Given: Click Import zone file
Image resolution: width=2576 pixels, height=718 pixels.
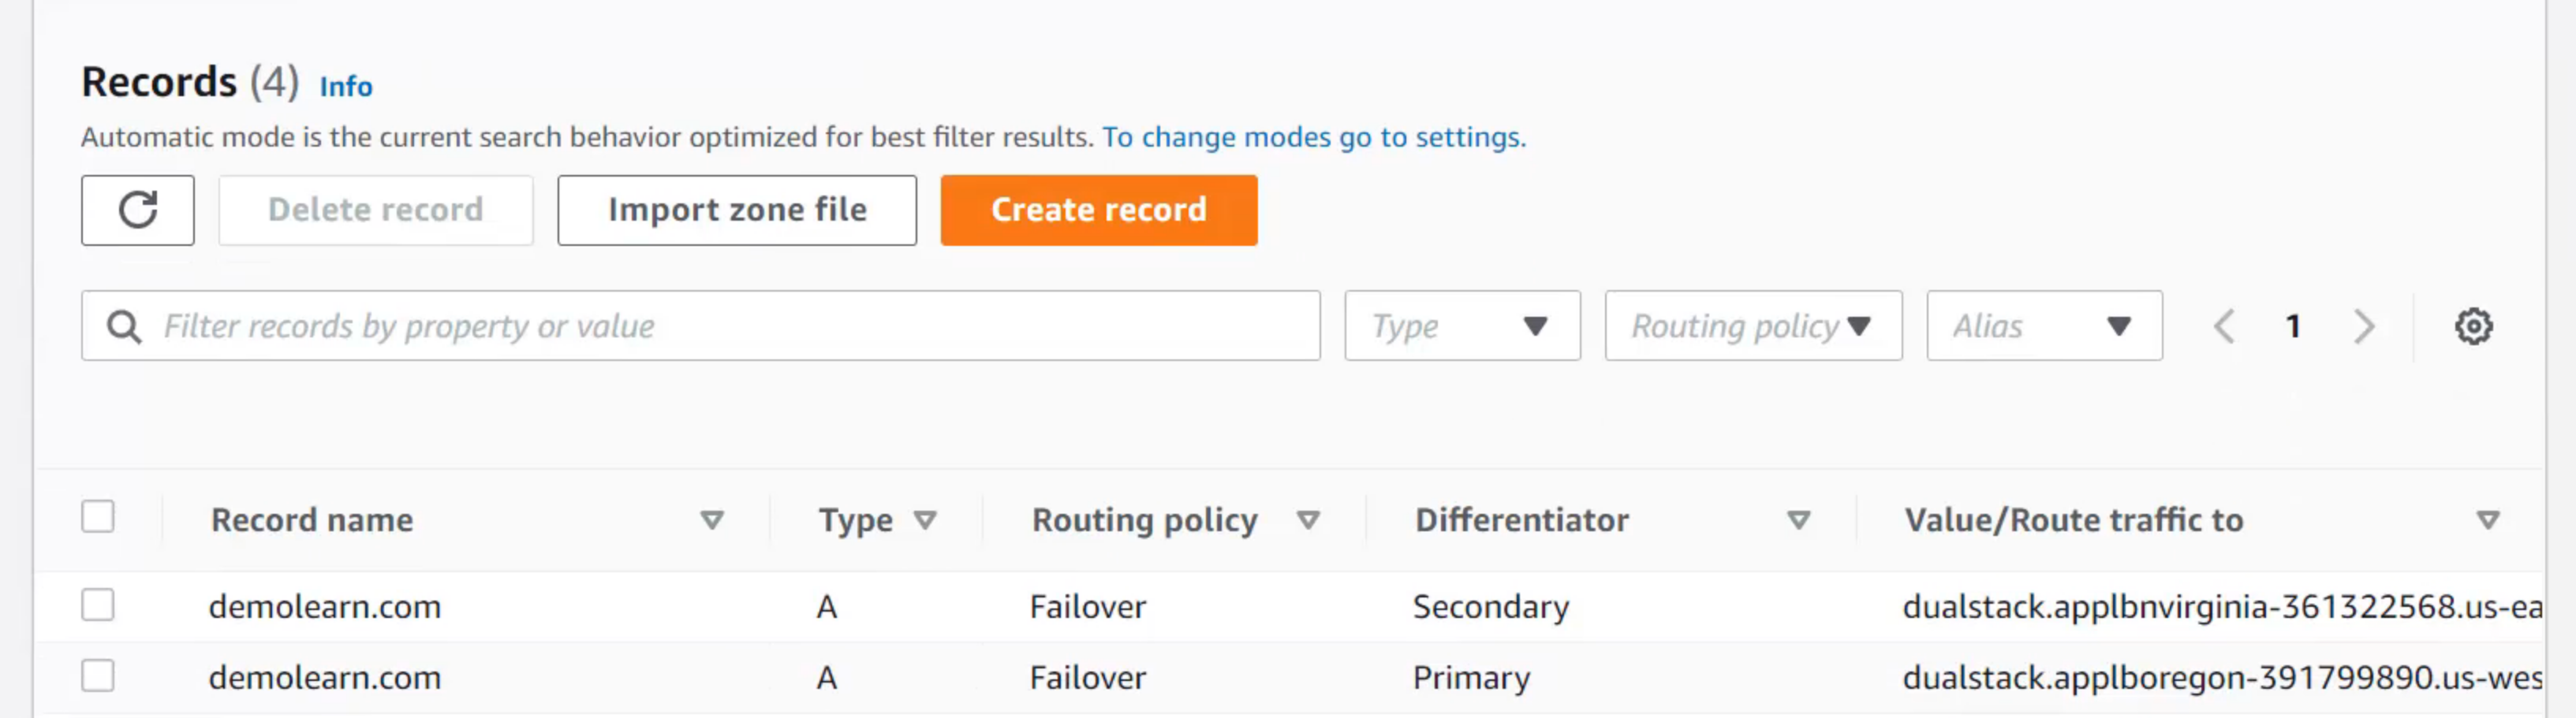Looking at the screenshot, I should (736, 210).
